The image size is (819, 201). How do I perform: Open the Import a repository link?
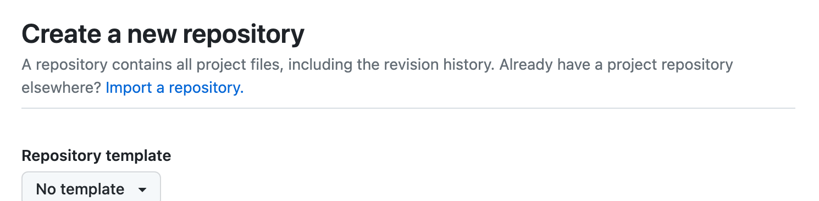click(175, 88)
